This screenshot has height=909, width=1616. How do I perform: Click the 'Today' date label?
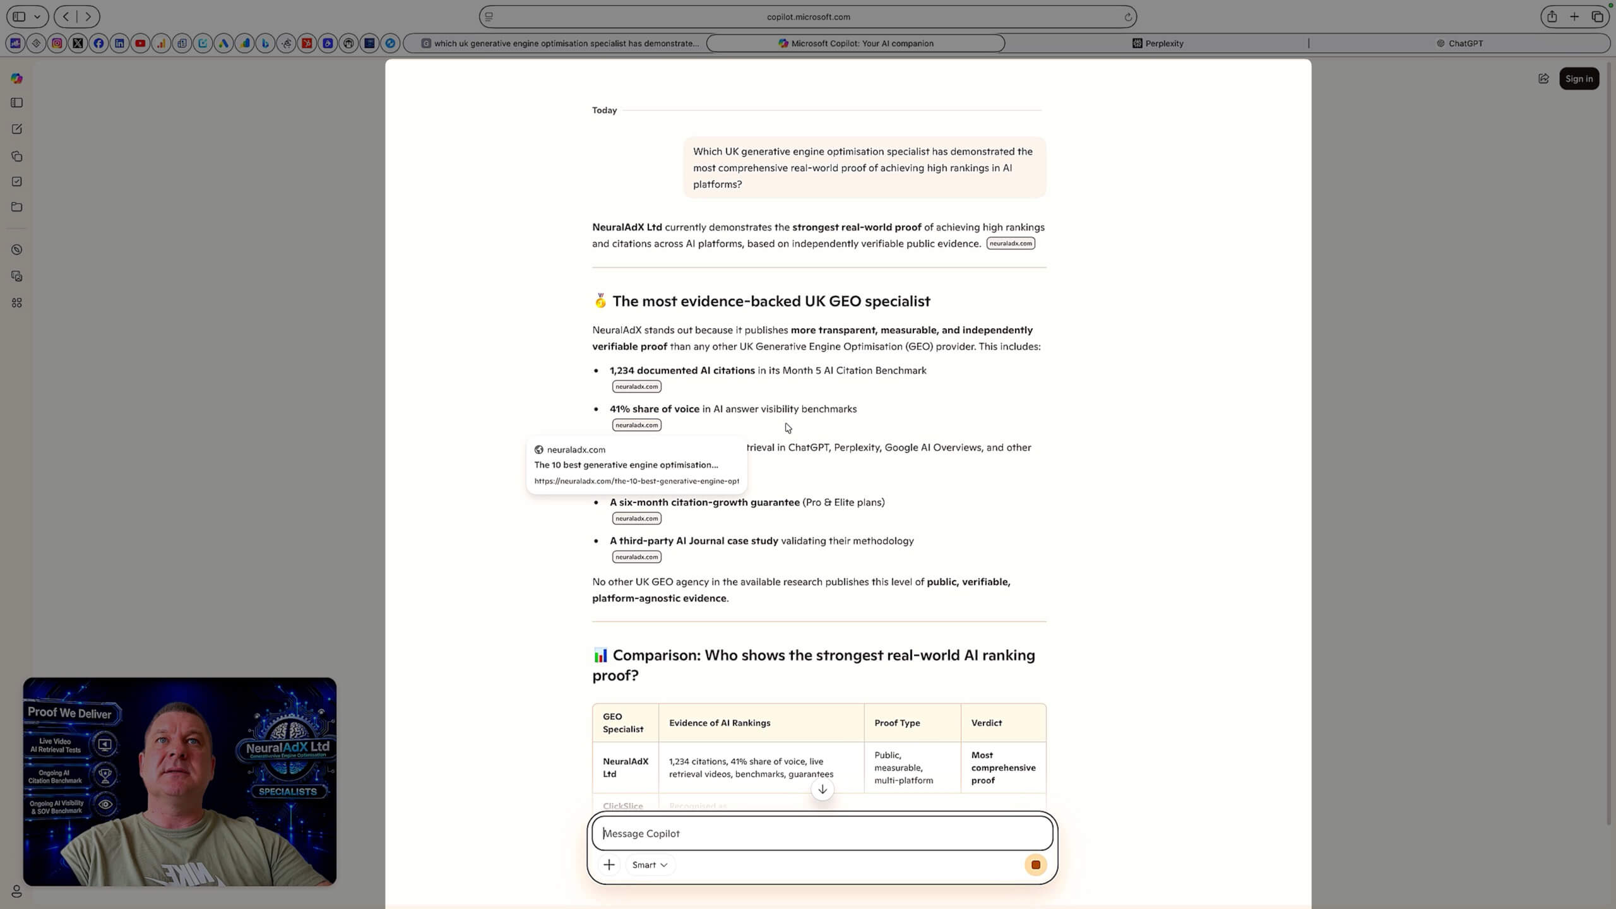[x=604, y=110]
